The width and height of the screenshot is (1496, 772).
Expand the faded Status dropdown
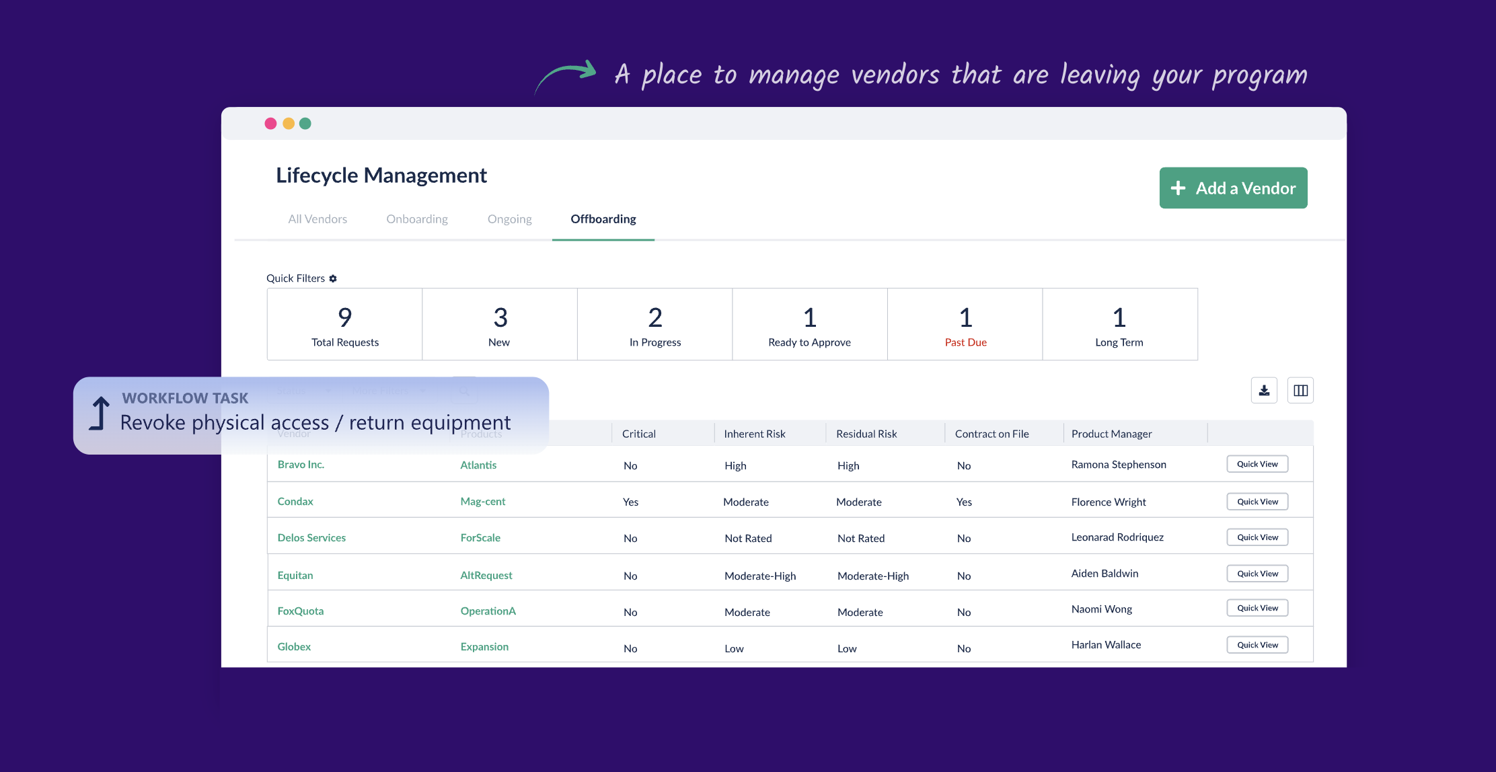pos(304,391)
